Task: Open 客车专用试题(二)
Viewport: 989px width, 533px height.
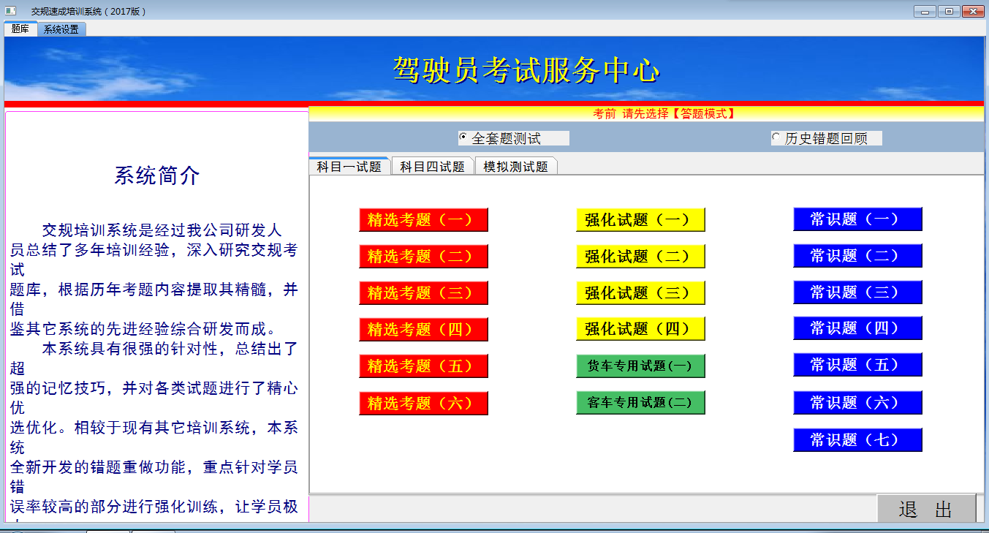Action: pyautogui.click(x=640, y=402)
